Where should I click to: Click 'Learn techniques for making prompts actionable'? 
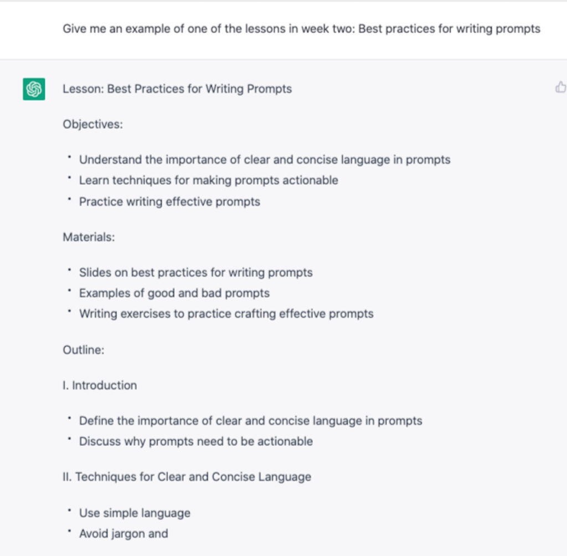208,181
